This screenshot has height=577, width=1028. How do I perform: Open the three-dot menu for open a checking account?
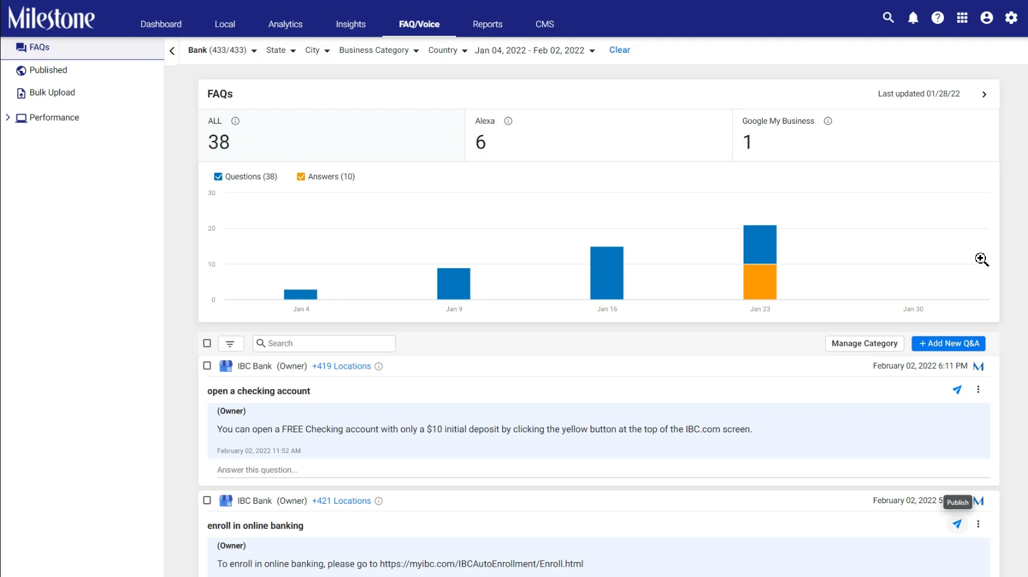pyautogui.click(x=978, y=390)
